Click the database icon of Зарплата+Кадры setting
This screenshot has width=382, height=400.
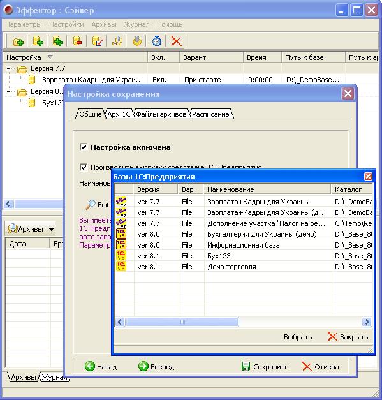[32, 80]
